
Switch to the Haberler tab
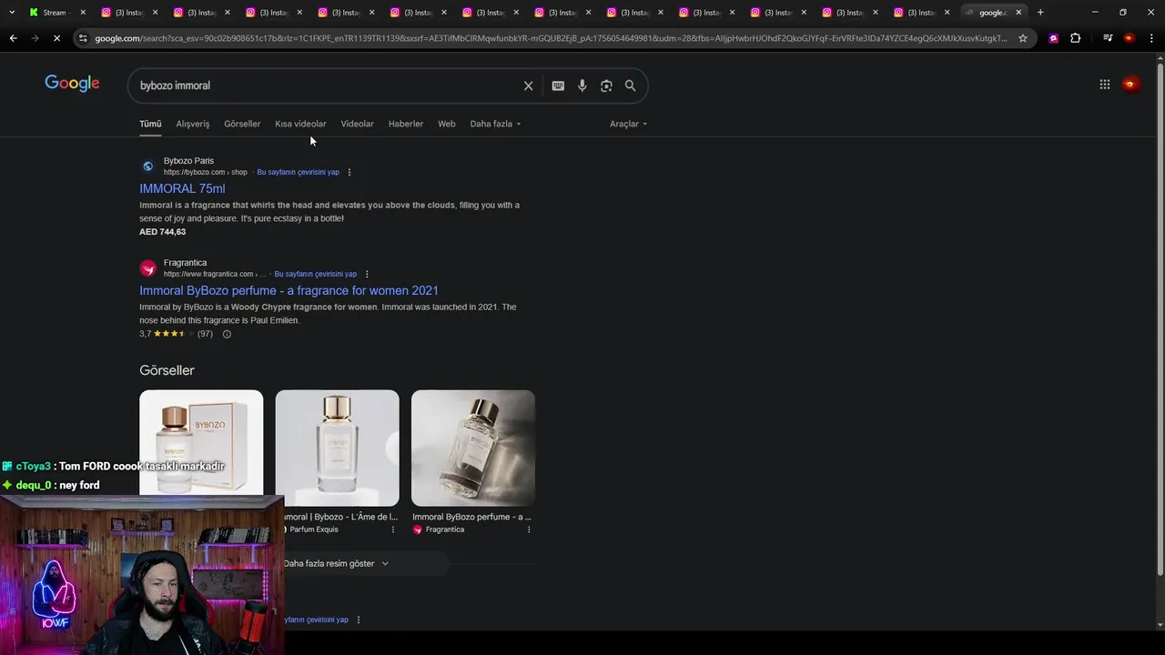coord(406,124)
